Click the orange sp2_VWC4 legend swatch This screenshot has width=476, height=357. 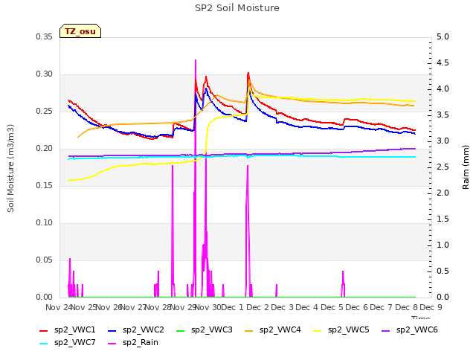[249, 331]
